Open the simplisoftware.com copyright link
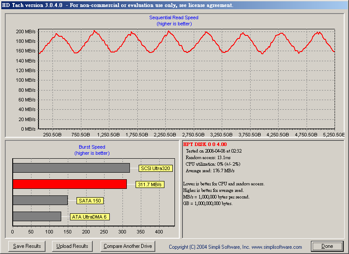The image size is (349, 254). (x=235, y=247)
